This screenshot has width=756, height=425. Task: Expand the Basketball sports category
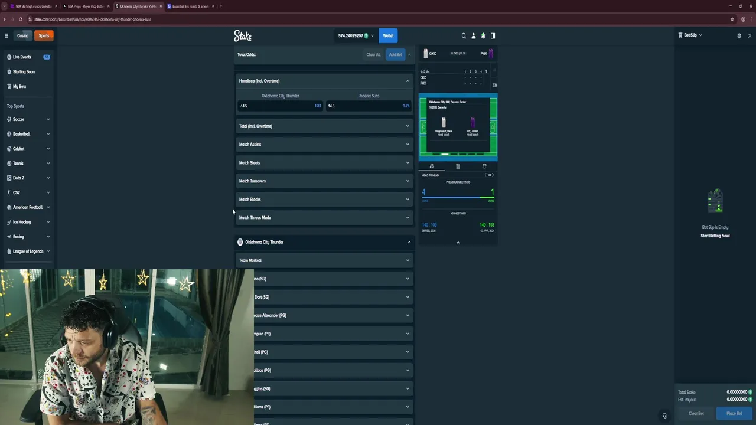click(x=28, y=134)
